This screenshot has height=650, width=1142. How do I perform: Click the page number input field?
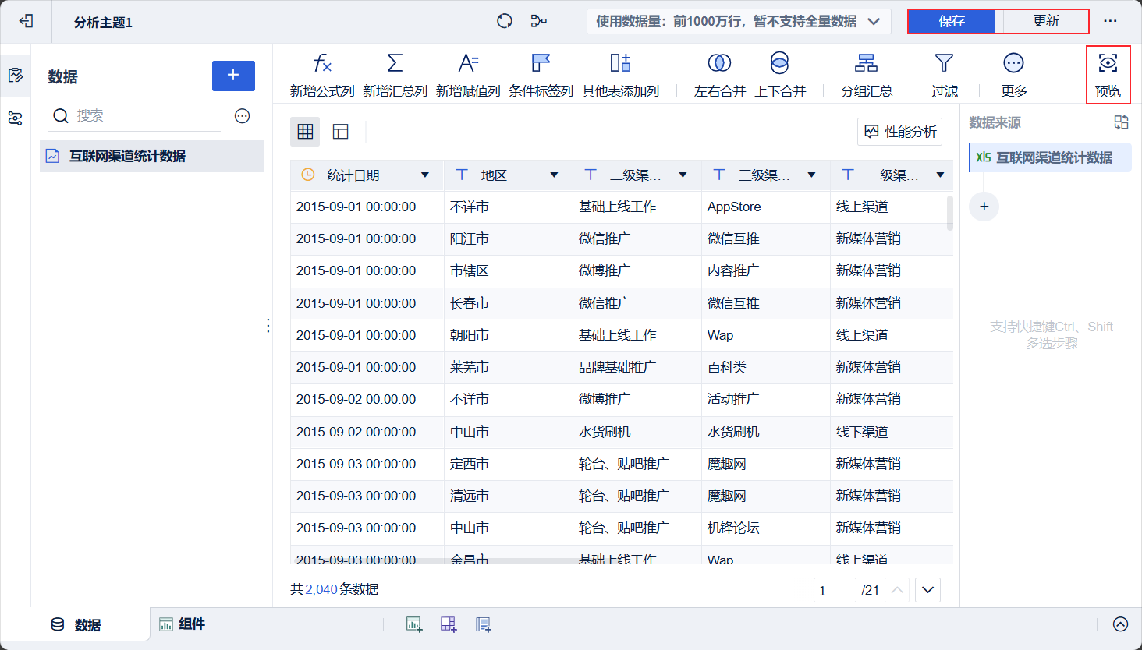[x=835, y=590]
